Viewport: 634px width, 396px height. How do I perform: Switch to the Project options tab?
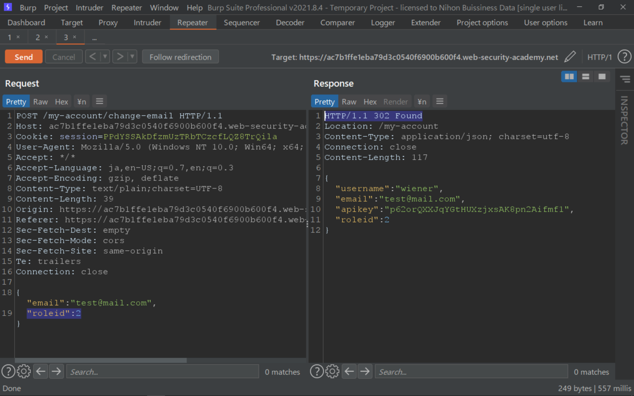coord(482,23)
